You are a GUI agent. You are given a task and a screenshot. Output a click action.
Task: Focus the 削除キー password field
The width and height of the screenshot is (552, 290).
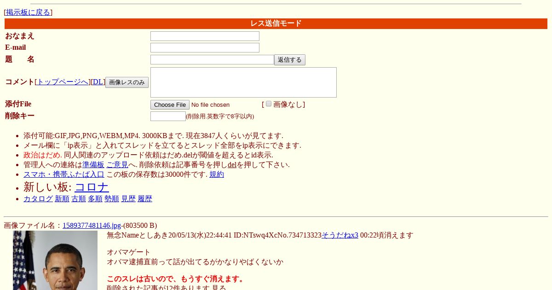168,116
